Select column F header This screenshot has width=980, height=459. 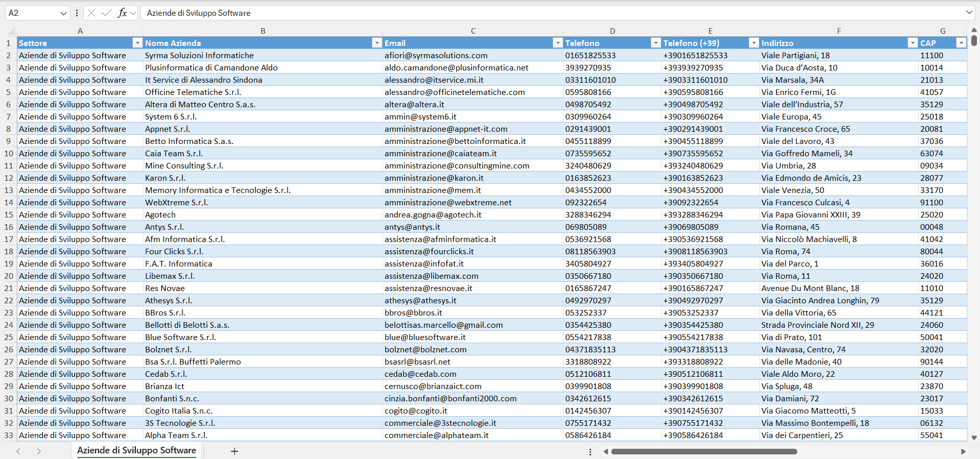point(839,31)
